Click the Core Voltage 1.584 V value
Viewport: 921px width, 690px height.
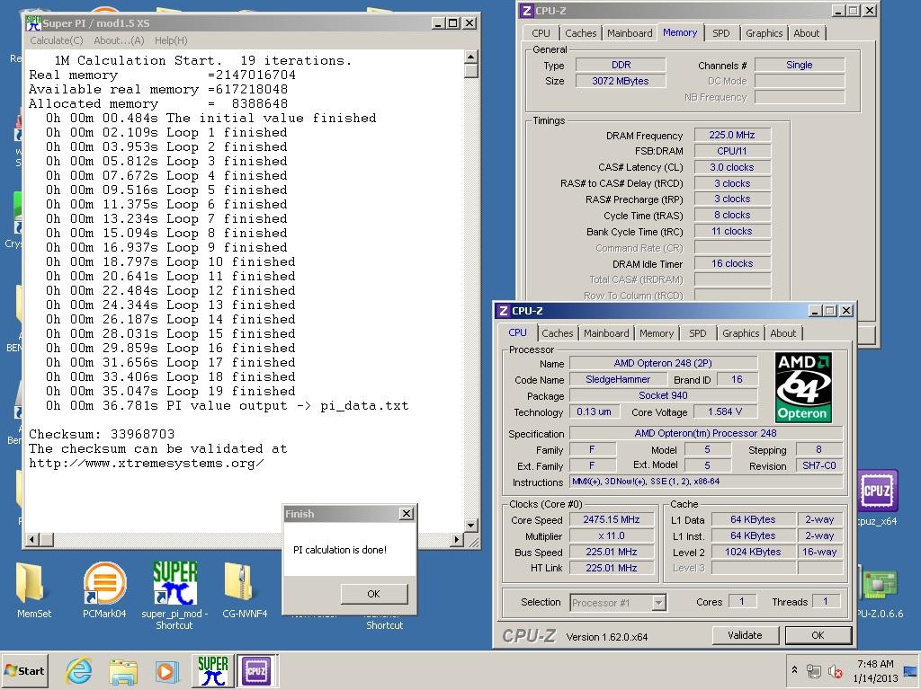point(725,411)
